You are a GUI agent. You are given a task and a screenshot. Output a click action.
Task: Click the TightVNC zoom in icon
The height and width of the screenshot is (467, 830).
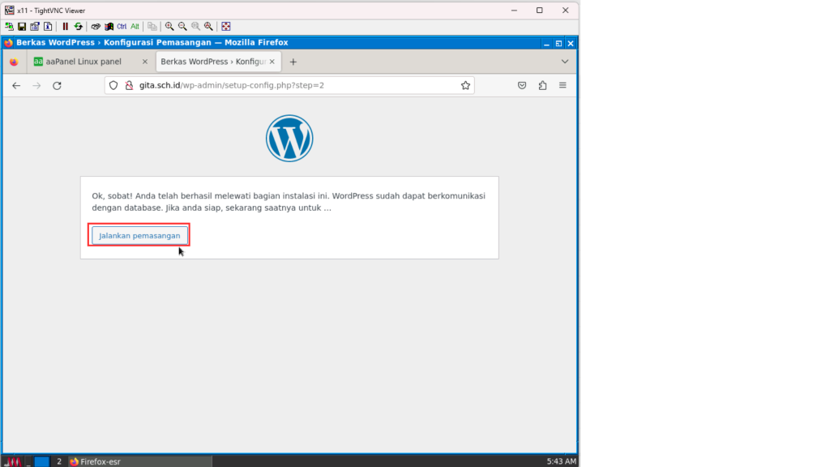169,26
